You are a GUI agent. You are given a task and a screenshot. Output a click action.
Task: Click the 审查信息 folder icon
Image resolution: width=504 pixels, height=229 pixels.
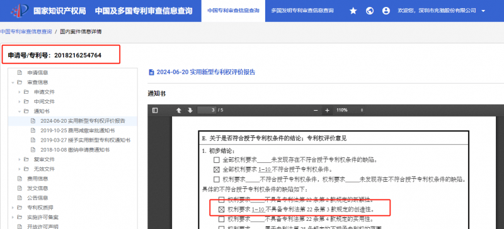(x=20, y=82)
